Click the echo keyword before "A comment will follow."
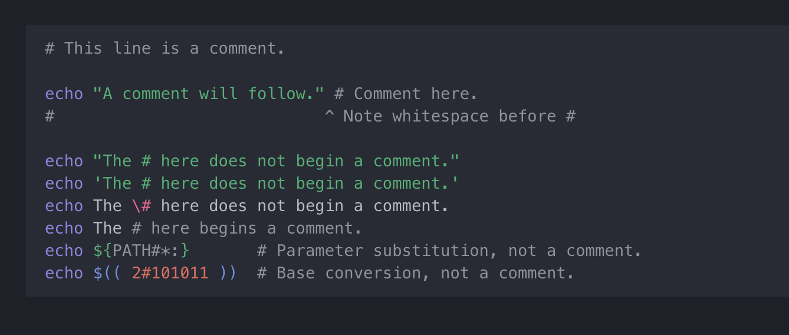 coord(64,94)
